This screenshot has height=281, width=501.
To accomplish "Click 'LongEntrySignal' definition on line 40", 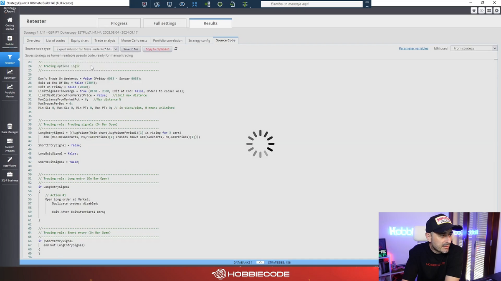I will (109, 133).
